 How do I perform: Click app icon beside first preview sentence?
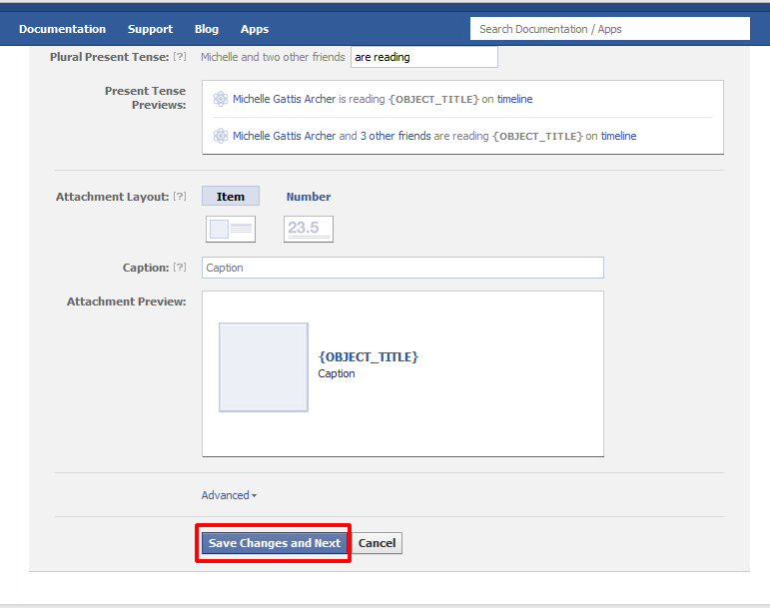click(x=221, y=99)
